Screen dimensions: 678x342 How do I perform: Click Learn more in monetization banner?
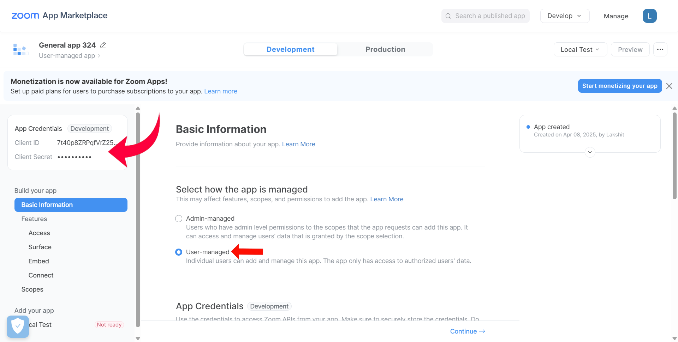point(221,91)
